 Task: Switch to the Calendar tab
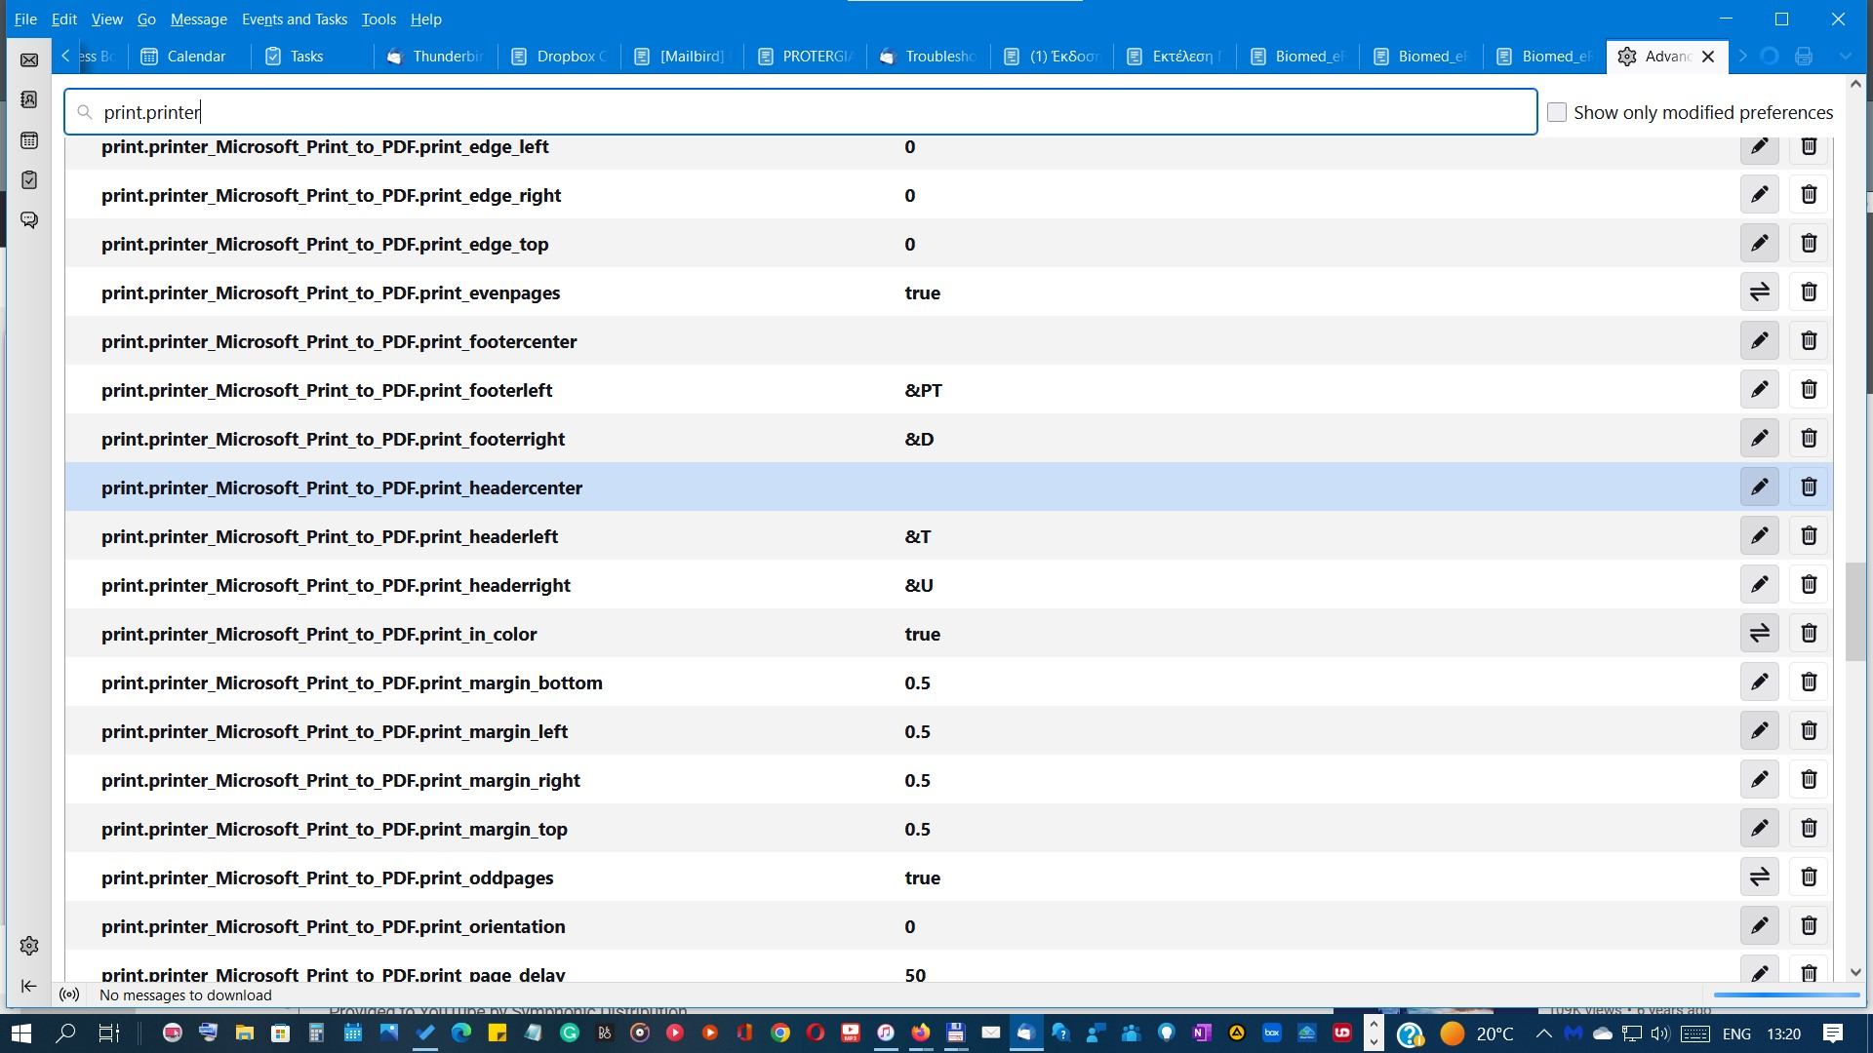(x=184, y=57)
